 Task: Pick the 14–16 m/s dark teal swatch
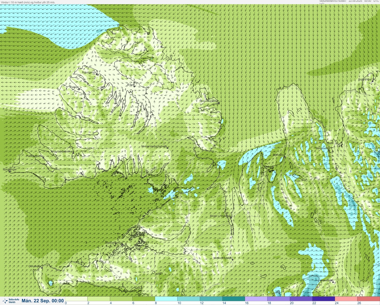click(234, 299)
